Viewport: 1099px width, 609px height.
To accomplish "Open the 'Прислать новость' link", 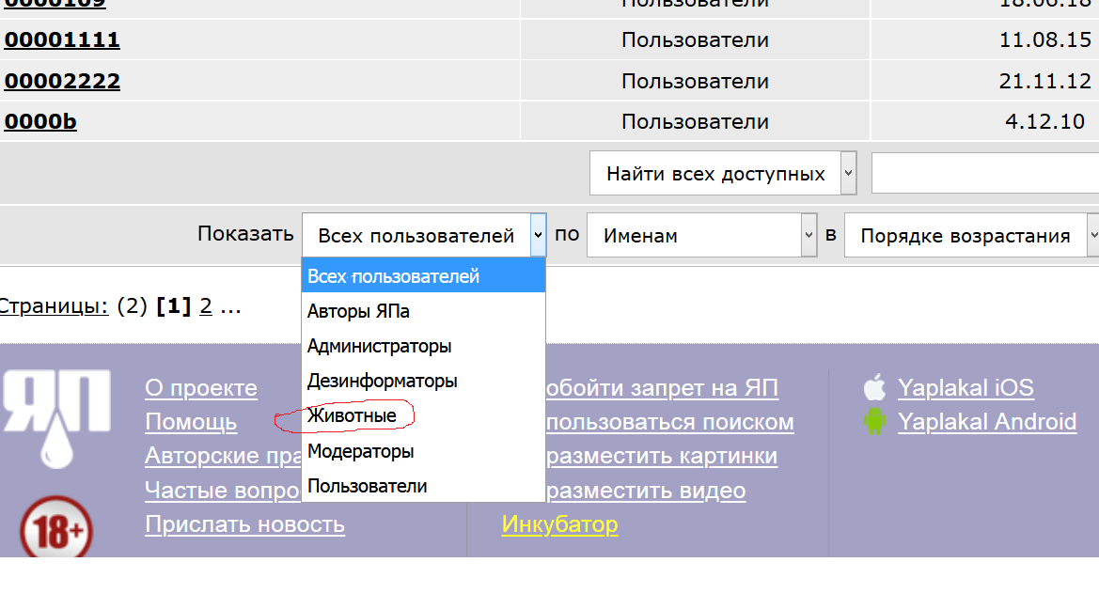I will coord(244,524).
